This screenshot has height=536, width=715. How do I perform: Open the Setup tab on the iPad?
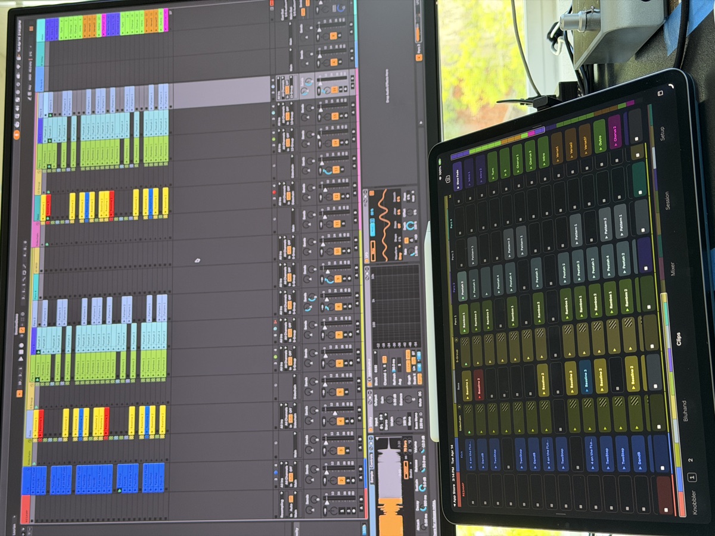pyautogui.click(x=663, y=133)
